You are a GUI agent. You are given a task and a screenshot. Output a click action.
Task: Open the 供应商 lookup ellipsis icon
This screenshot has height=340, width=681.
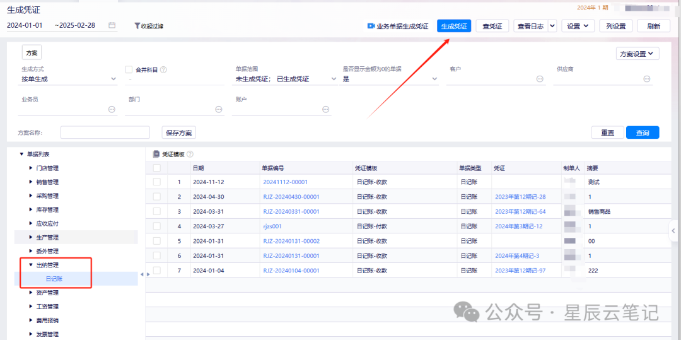click(646, 79)
